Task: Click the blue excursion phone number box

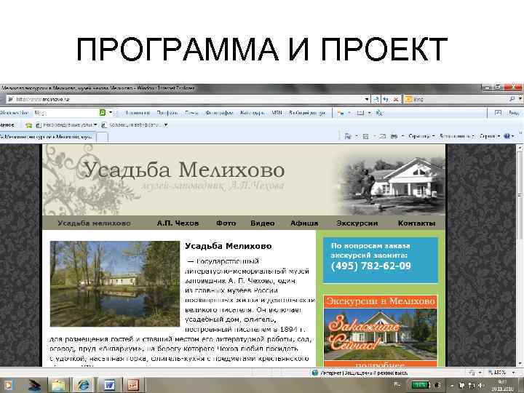Action: point(381,260)
